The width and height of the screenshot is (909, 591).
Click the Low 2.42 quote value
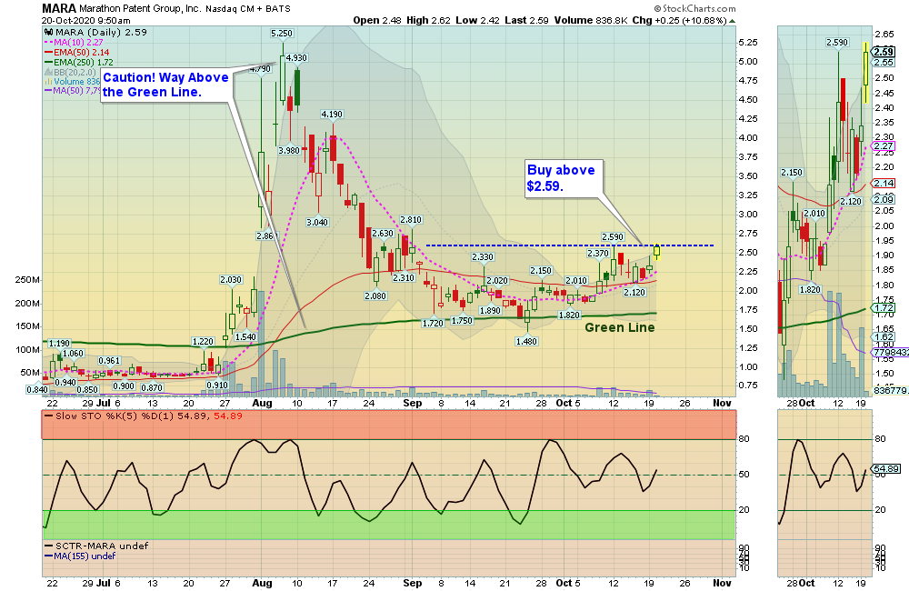point(477,20)
